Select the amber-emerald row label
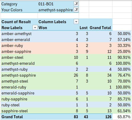Viewport: 132px width, 120px height. tap(19, 40)
